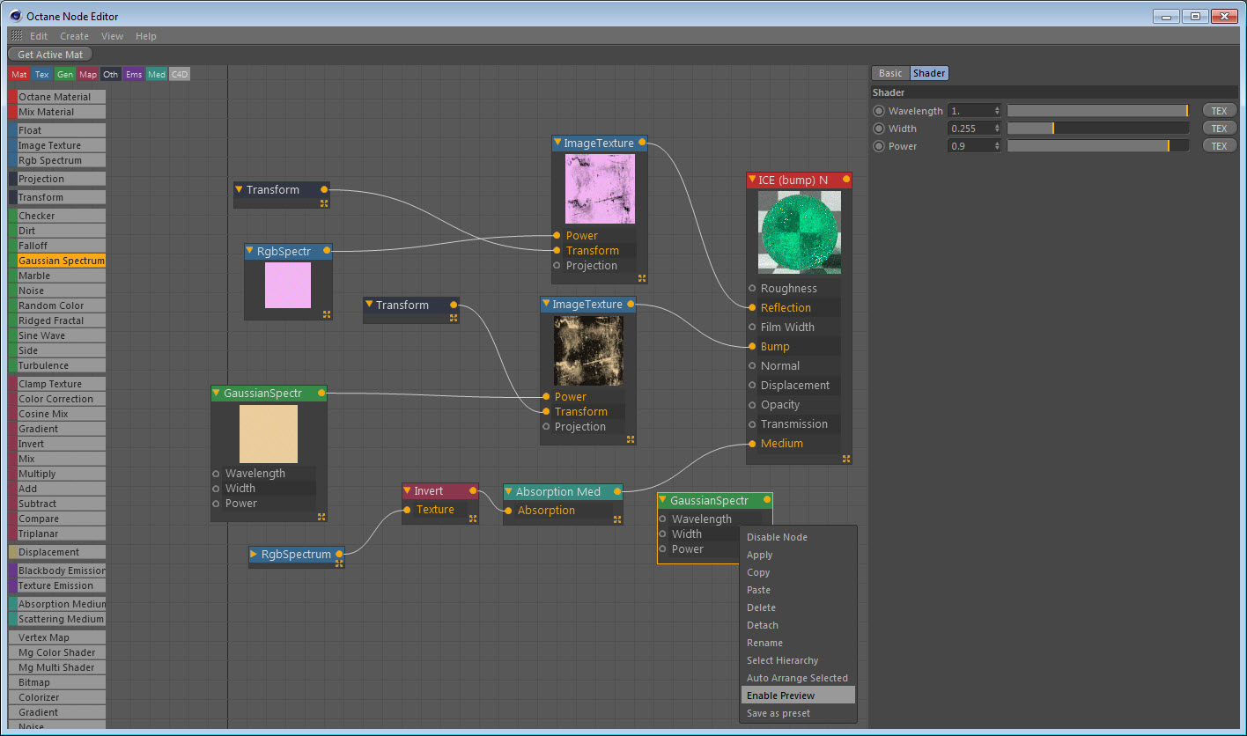Click the Texture input port on the Invert node

[407, 509]
